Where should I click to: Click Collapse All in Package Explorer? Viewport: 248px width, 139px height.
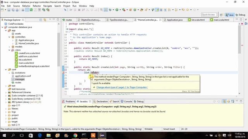[x=41, y=20]
